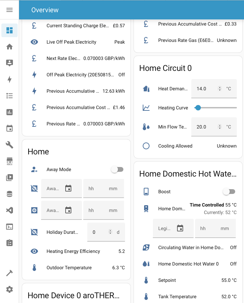Click the Boost tablet icon
The image size is (244, 303).
[x=146, y=192]
